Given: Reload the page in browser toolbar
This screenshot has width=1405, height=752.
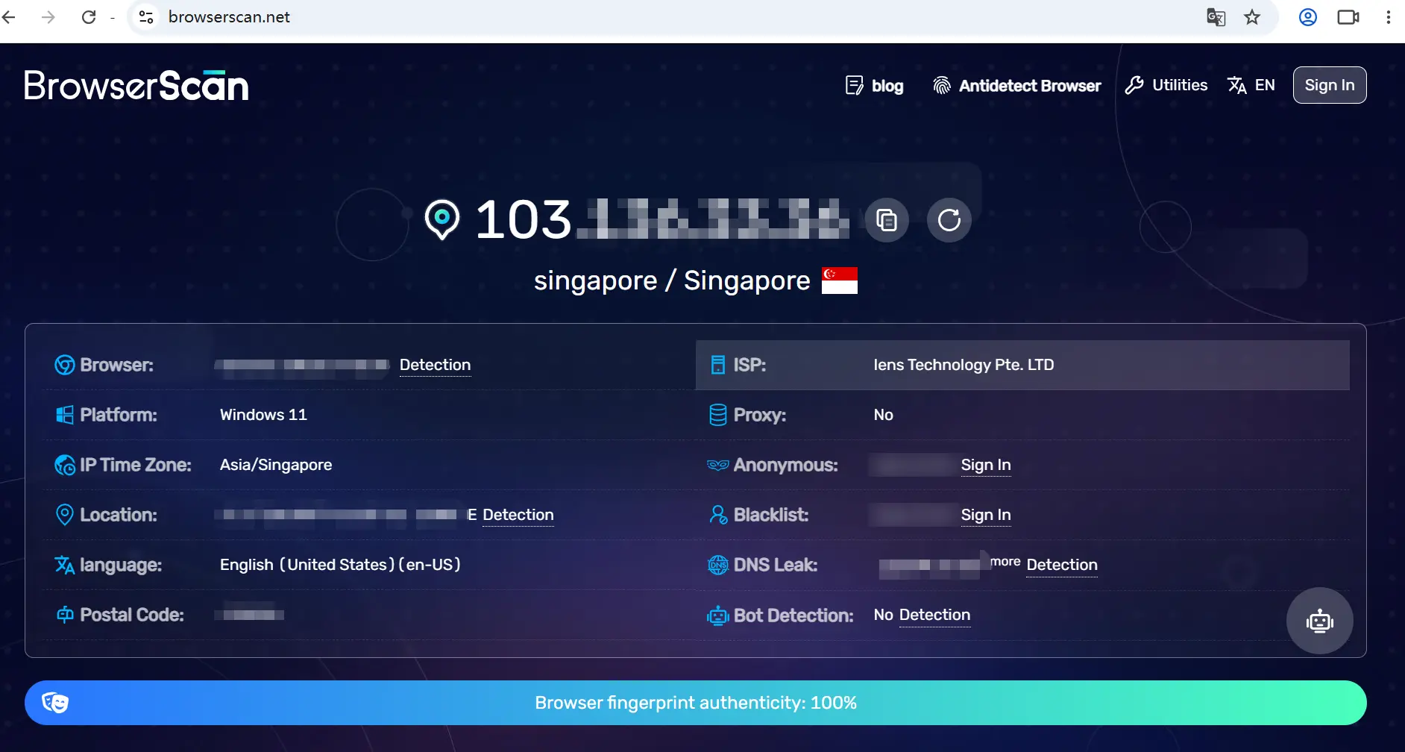Looking at the screenshot, I should coord(89,17).
